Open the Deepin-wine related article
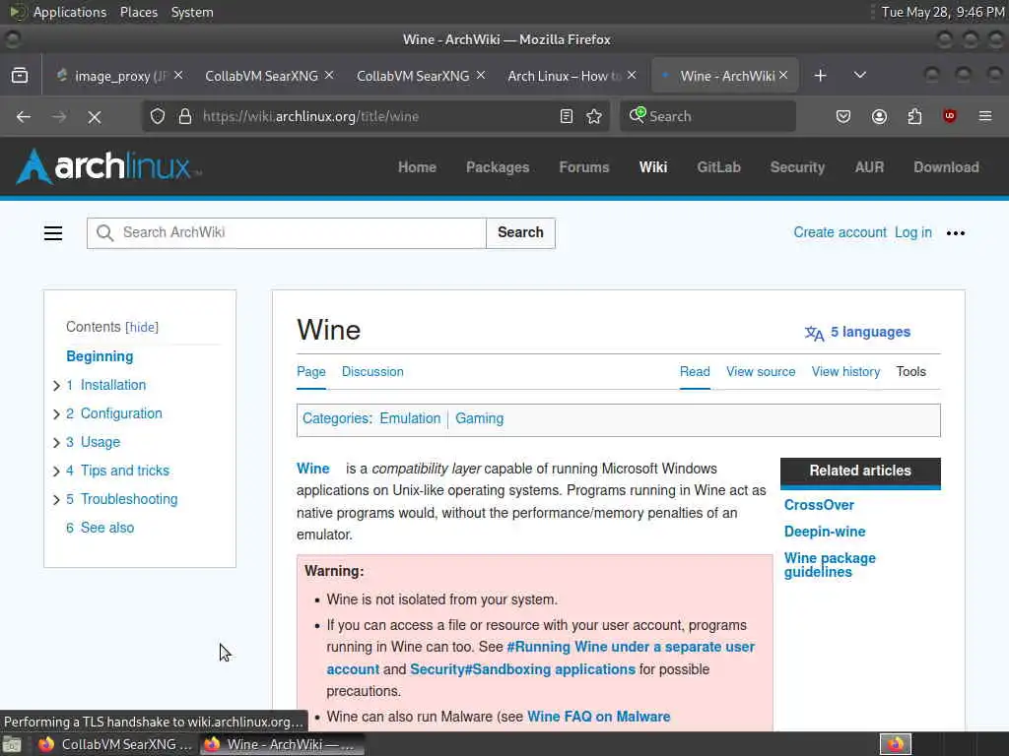 pyautogui.click(x=825, y=532)
